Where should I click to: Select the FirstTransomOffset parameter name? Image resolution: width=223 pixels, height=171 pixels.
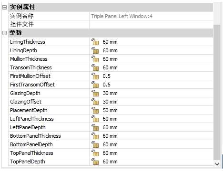(x=32, y=85)
